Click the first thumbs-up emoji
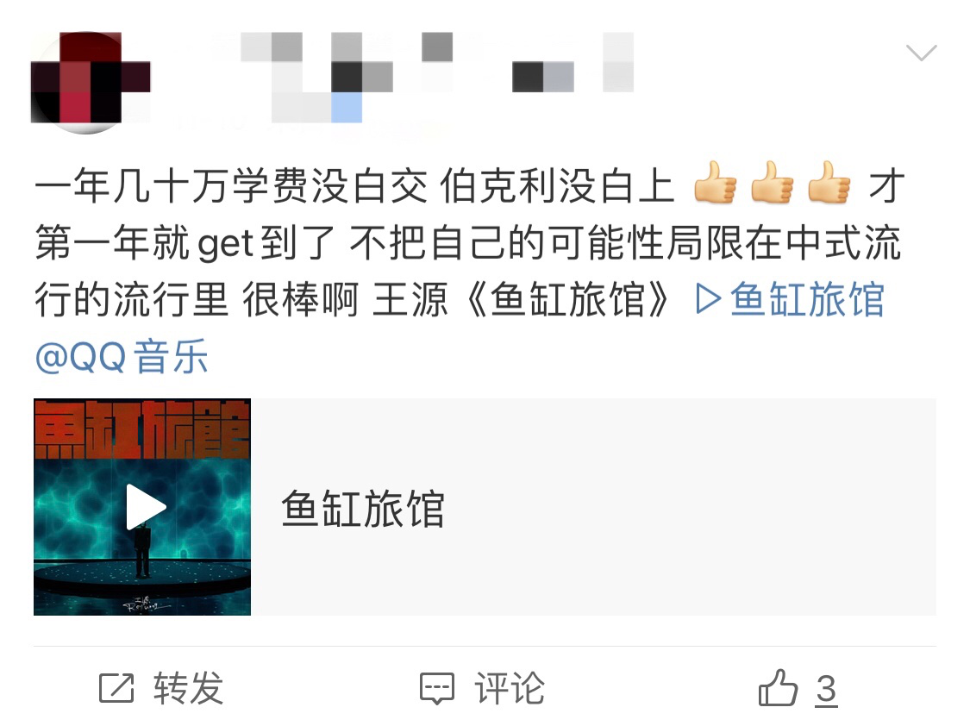970x726 pixels. pos(715,183)
